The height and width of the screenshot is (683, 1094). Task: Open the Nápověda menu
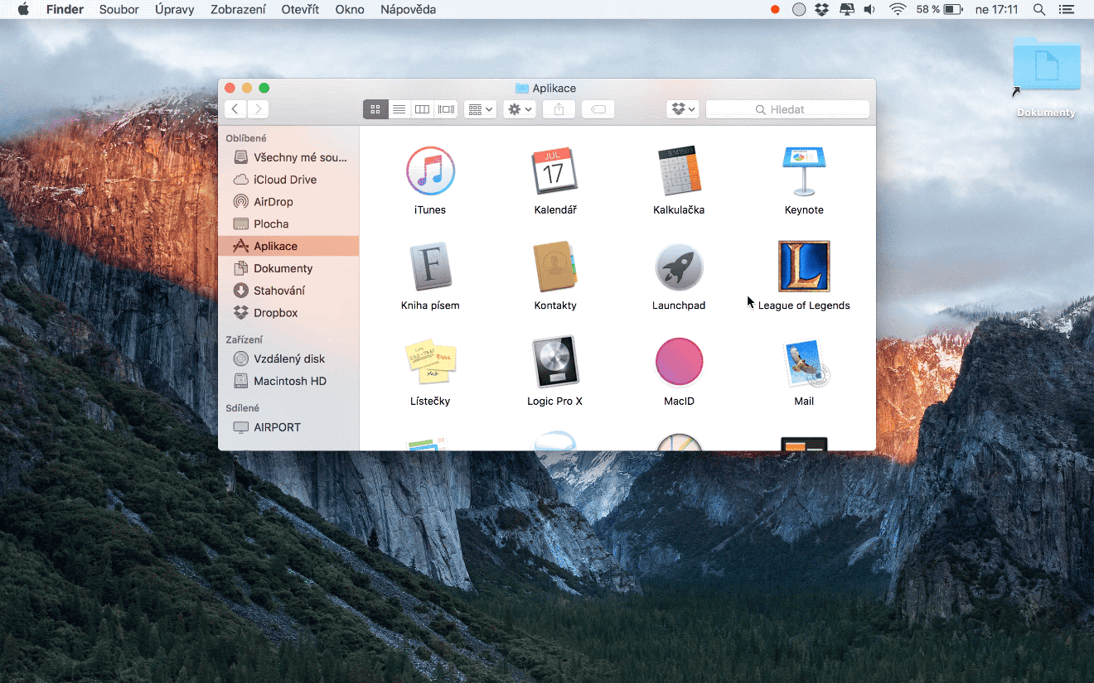pyautogui.click(x=408, y=10)
